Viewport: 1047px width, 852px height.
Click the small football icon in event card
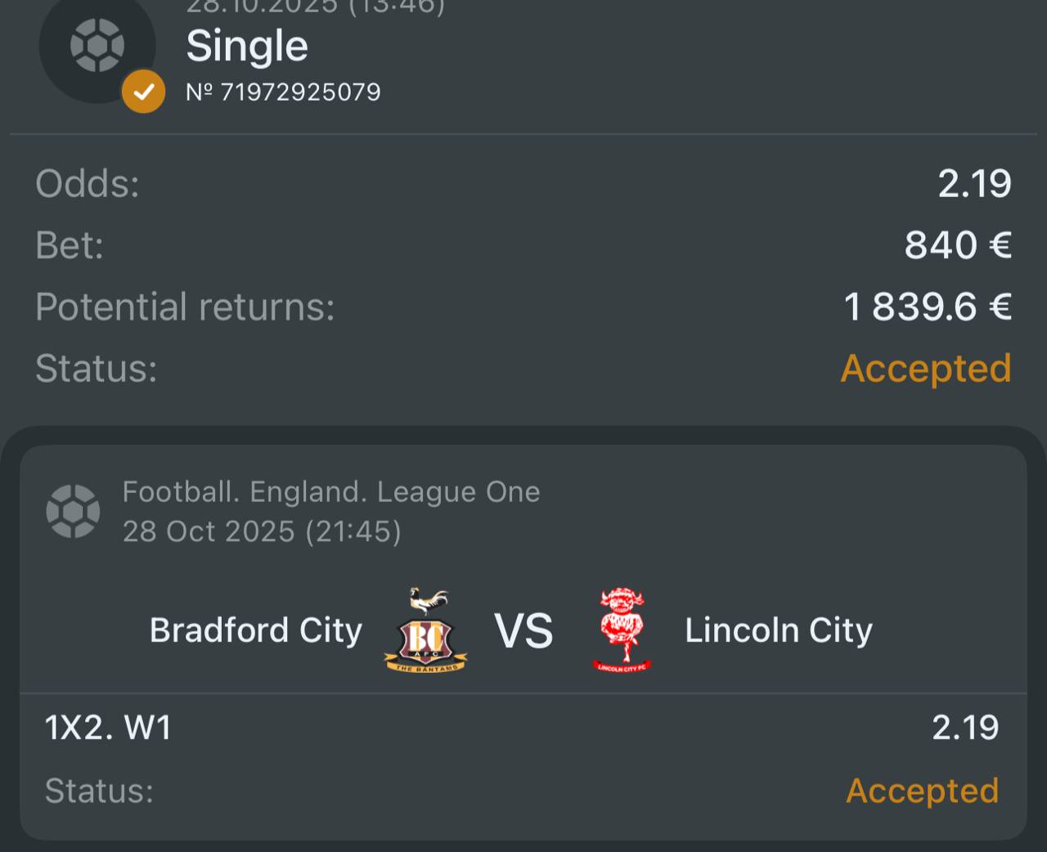point(74,511)
